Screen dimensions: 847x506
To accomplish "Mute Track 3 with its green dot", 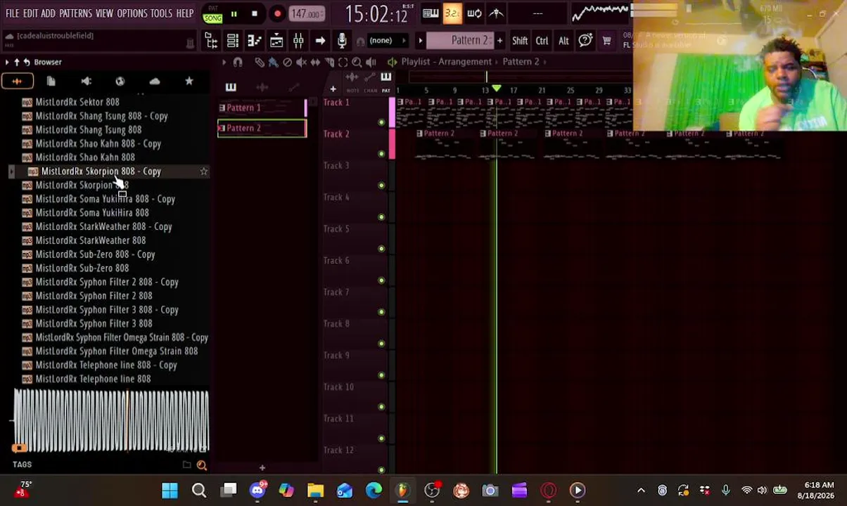I will [381, 186].
